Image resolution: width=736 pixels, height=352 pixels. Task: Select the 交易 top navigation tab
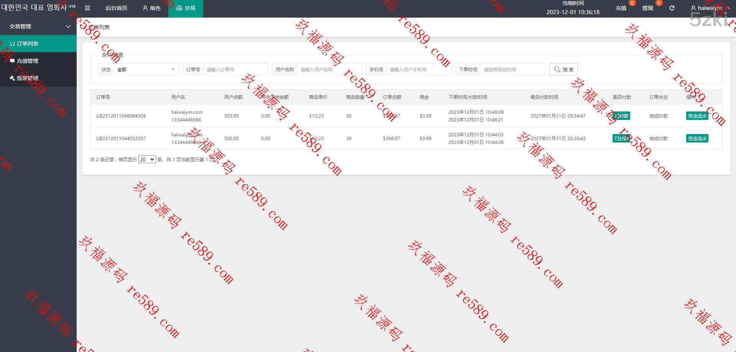point(186,8)
